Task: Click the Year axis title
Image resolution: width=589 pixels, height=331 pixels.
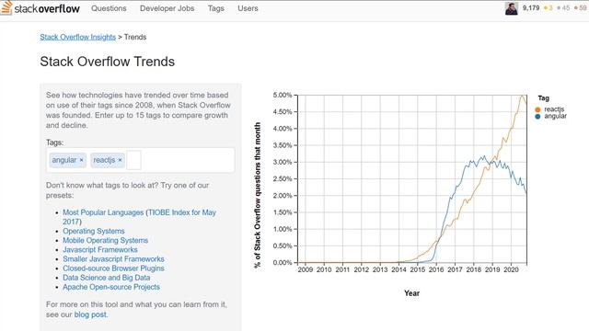Action: point(411,293)
